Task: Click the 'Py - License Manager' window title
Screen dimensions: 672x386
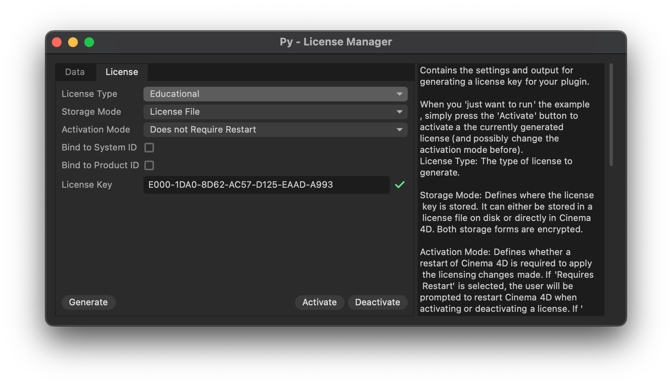Action: coord(336,42)
